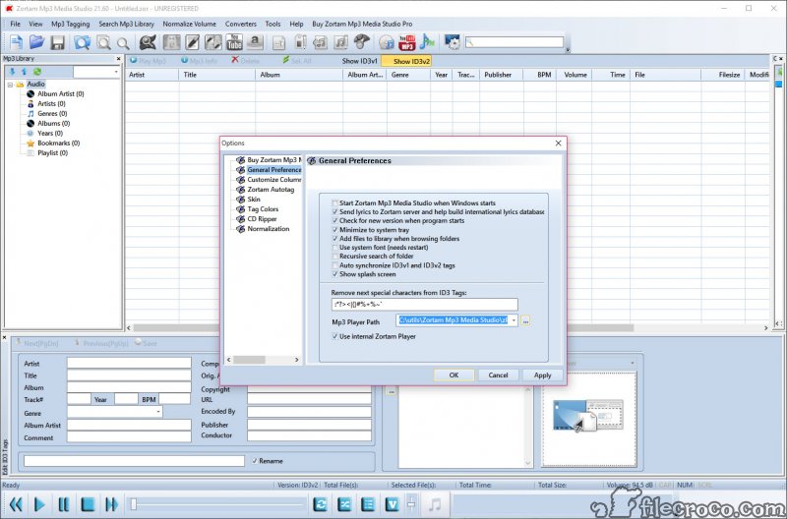Adjust the small volume slider in player
The height and width of the screenshot is (519, 787).
pyautogui.click(x=411, y=504)
